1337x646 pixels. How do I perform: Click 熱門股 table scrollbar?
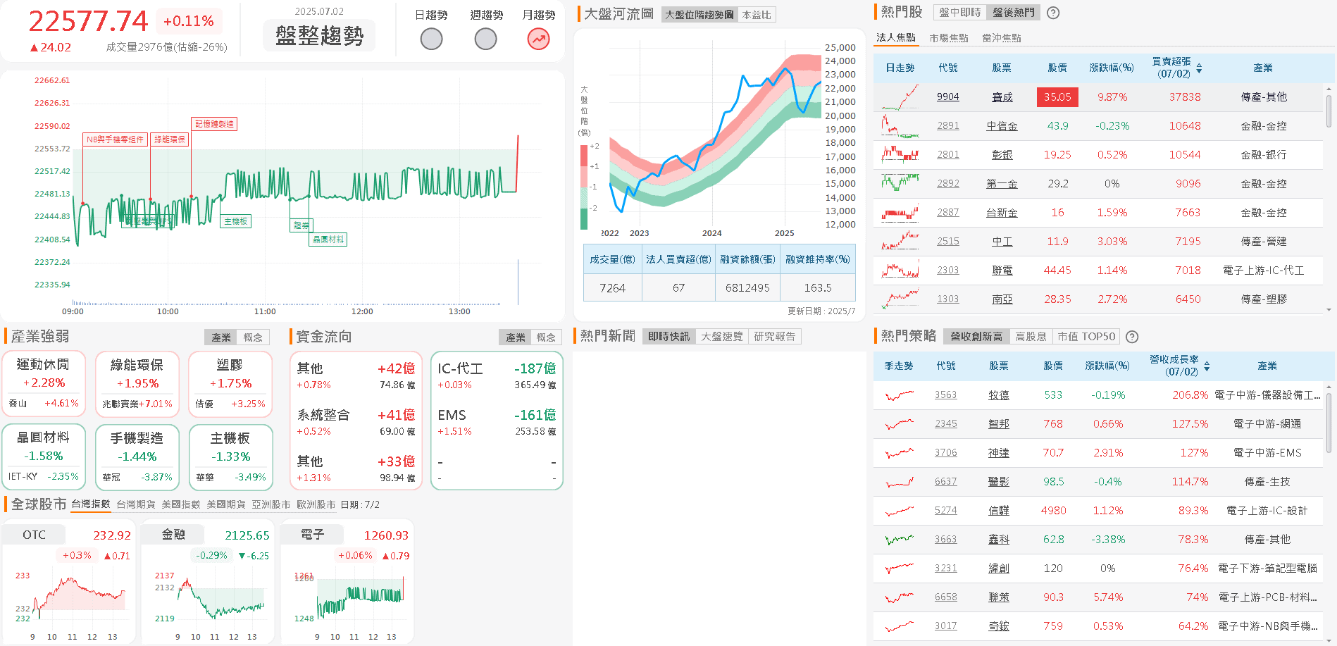point(1329,111)
